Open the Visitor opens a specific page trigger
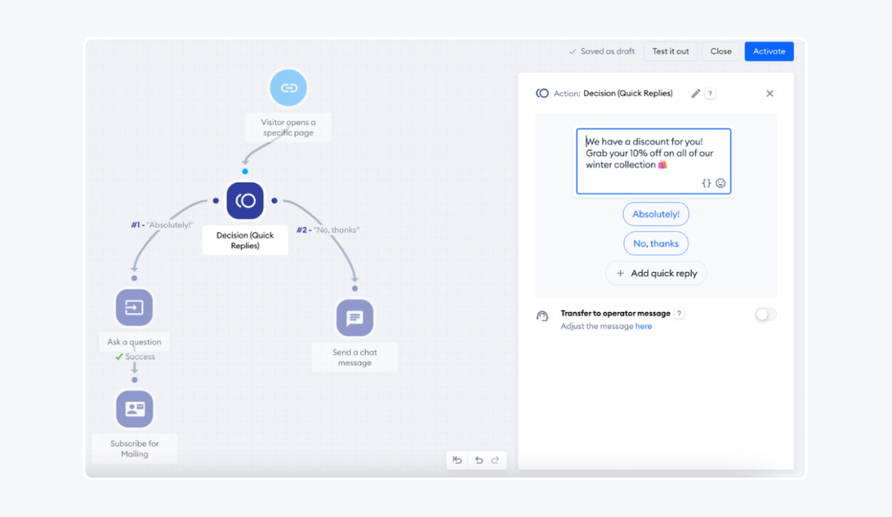The width and height of the screenshot is (892, 517). (x=288, y=87)
